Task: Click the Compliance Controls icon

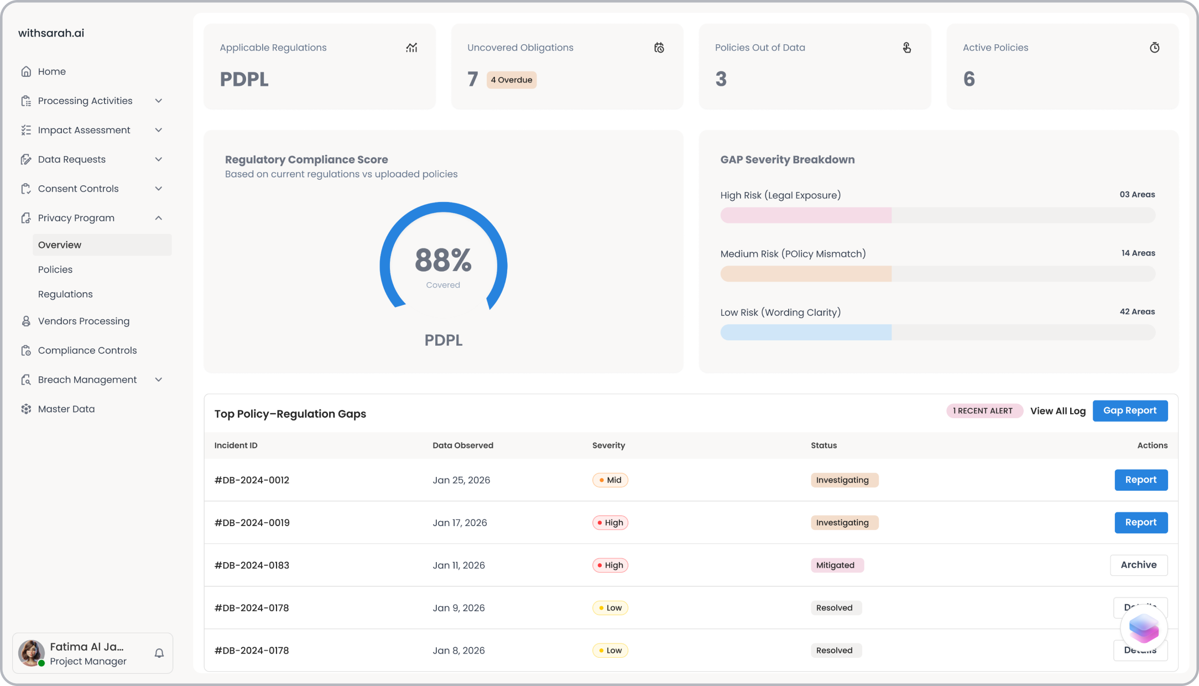Action: [26, 350]
